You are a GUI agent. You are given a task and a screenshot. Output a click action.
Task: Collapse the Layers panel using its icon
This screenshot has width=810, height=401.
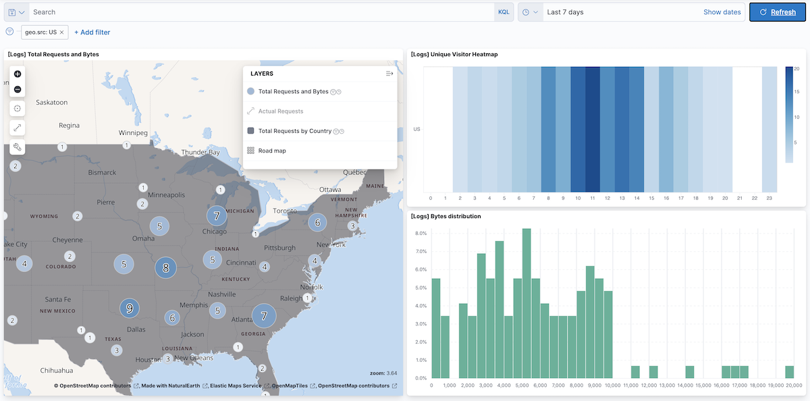389,74
